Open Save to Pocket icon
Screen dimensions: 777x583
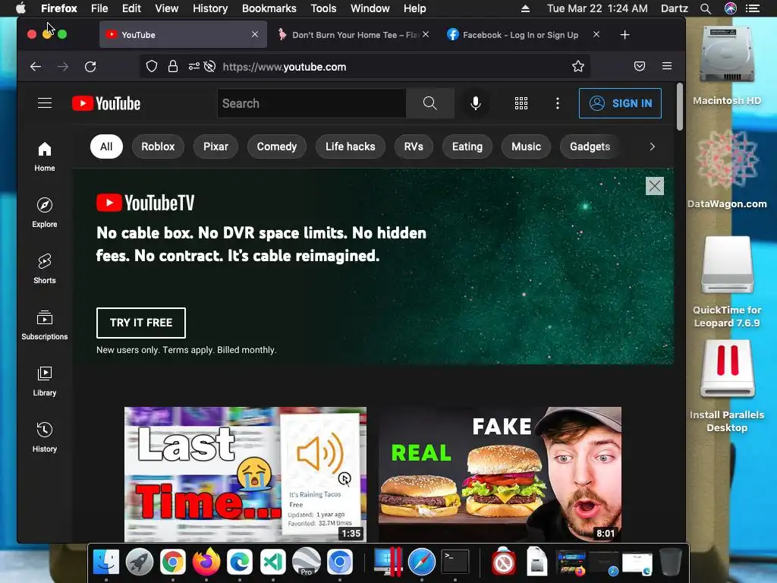tap(640, 67)
